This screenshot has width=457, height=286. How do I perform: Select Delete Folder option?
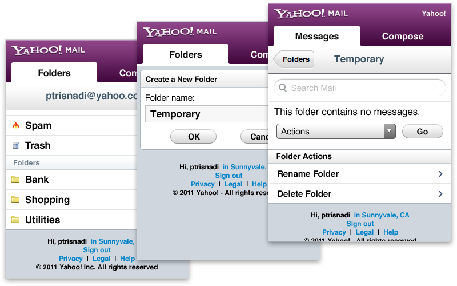[x=360, y=194]
